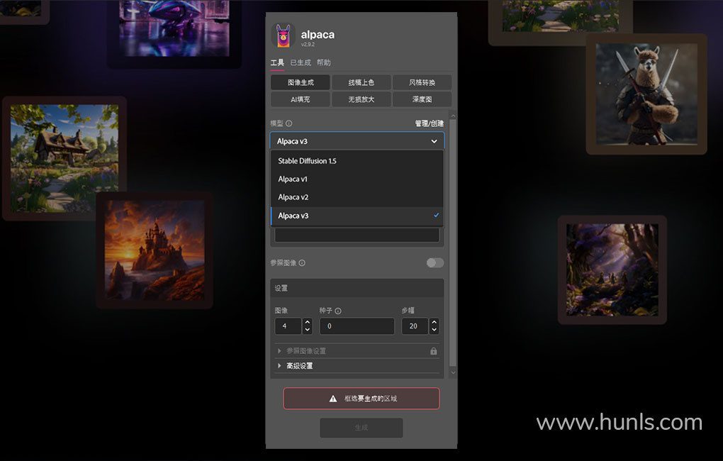Image resolution: width=723 pixels, height=461 pixels.
Task: Select the 线稿上色 tool button
Action: tap(361, 82)
